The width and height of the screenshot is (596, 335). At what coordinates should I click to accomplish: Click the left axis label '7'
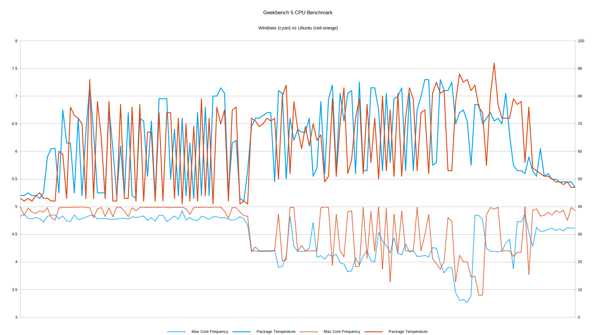pos(16,96)
